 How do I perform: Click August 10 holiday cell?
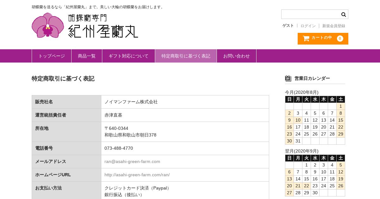(x=298, y=120)
